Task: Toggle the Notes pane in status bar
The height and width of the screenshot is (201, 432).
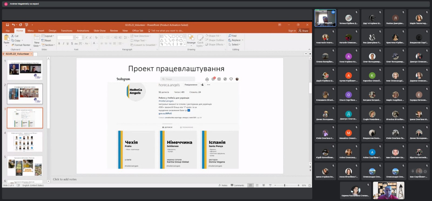Action: 223,185
